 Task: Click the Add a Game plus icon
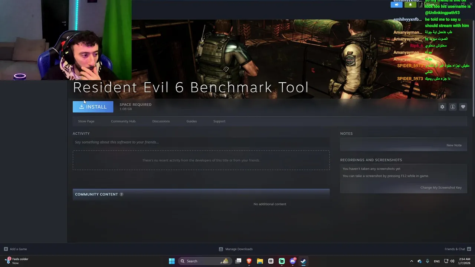click(6, 249)
